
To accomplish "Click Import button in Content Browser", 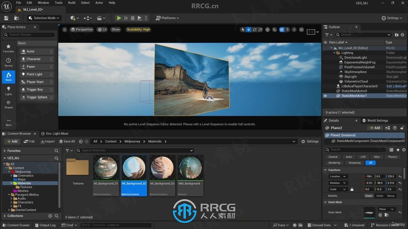I will point(47,142).
